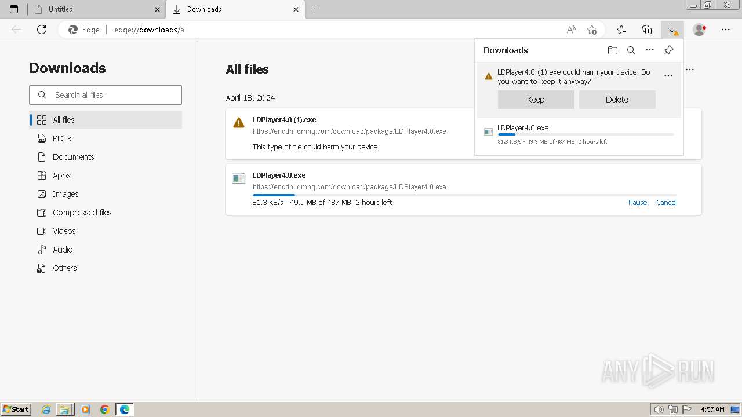Filter downloads by Apps

(106, 175)
